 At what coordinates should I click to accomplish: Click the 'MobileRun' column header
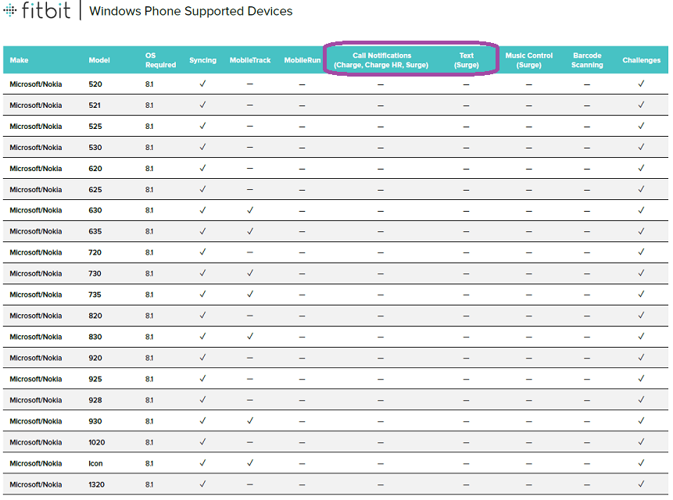tap(302, 60)
